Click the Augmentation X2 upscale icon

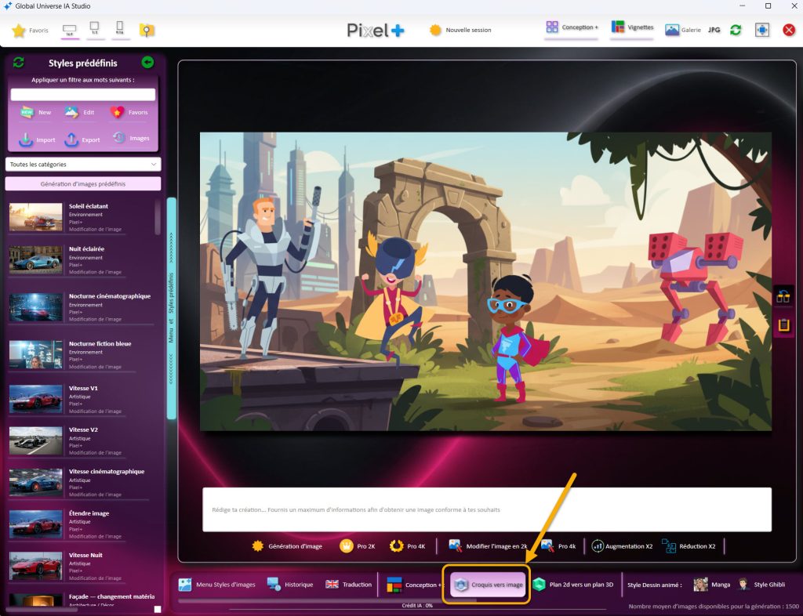[598, 546]
